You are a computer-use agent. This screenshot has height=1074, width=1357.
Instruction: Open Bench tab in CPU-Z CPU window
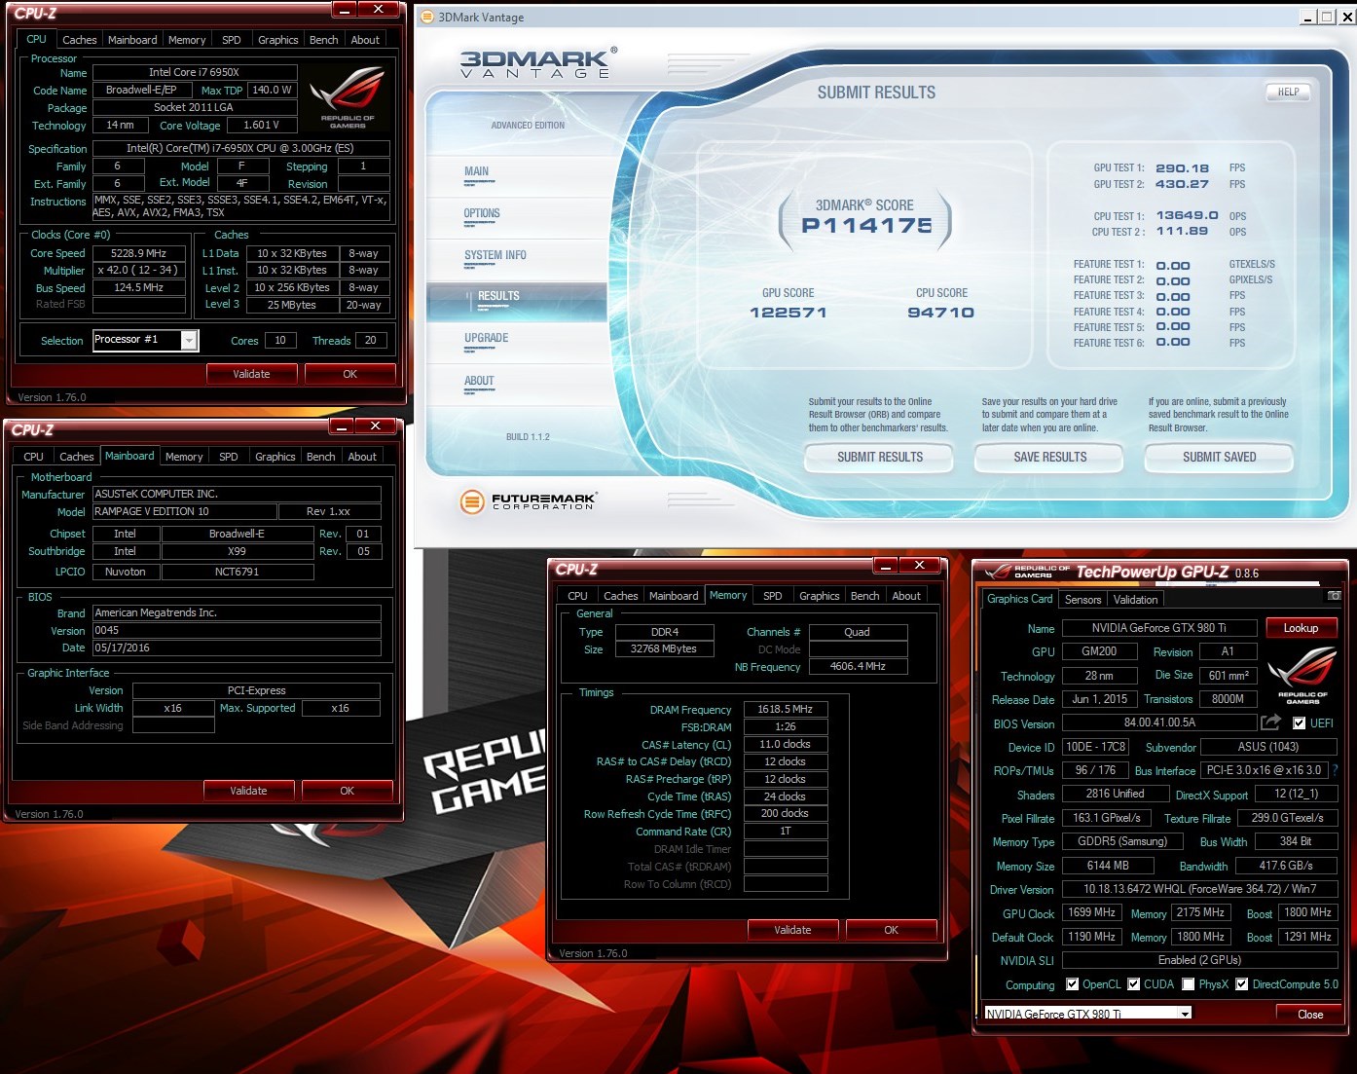tap(323, 40)
